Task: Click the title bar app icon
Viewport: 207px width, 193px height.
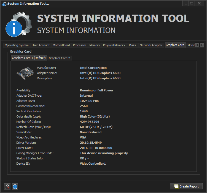Action: tap(4, 4)
